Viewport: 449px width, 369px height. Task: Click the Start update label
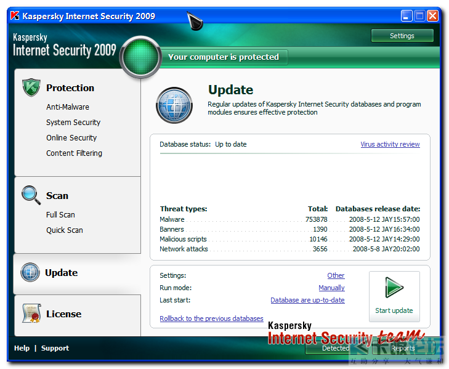[394, 310]
